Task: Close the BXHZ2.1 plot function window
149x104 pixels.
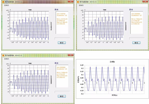Action: [x=71, y=1]
